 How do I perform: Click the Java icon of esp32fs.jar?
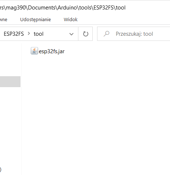[34, 51]
